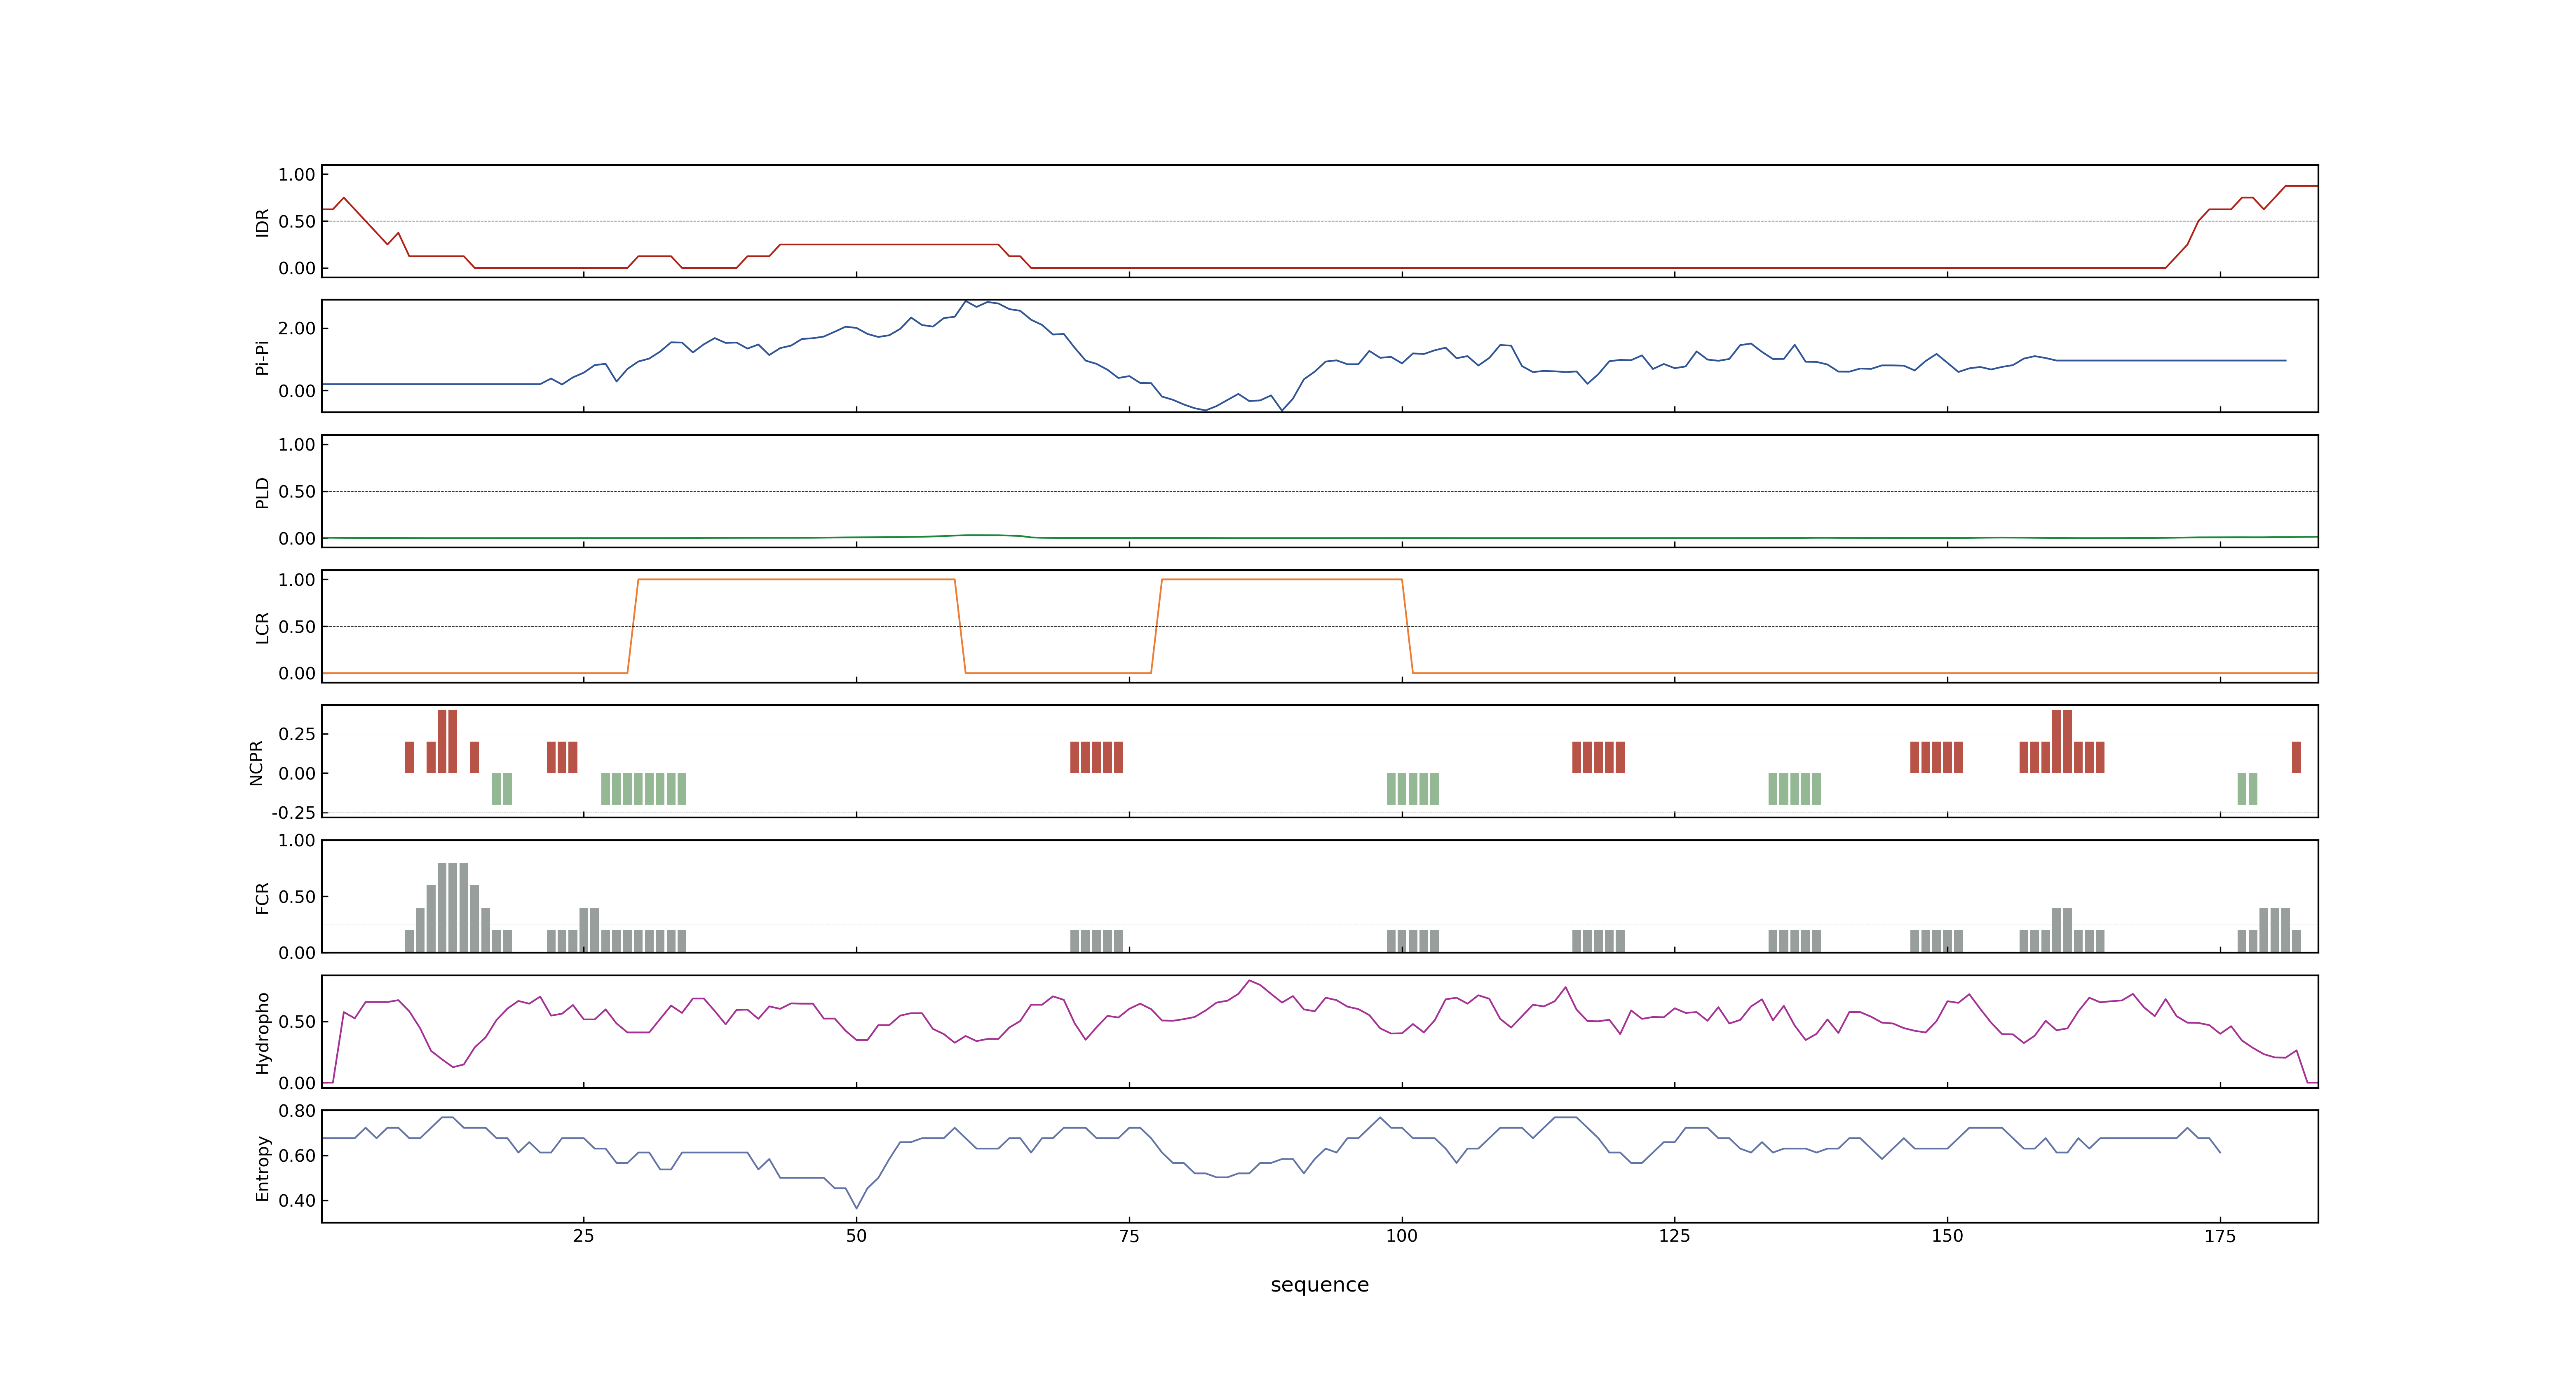Click the FCR axis label
2576x1374 pixels.
[263, 897]
